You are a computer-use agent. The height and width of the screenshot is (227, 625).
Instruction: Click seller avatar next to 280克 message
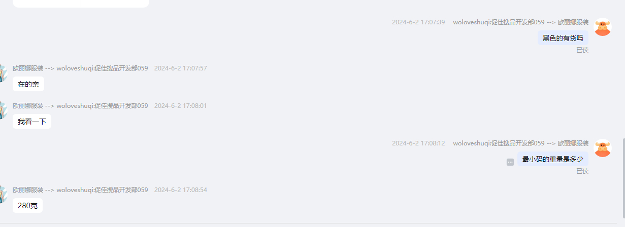pyautogui.click(x=3, y=195)
